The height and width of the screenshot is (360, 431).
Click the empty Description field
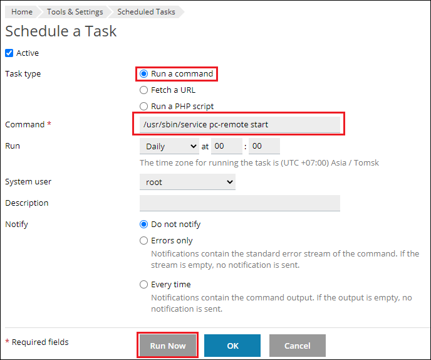(239, 203)
